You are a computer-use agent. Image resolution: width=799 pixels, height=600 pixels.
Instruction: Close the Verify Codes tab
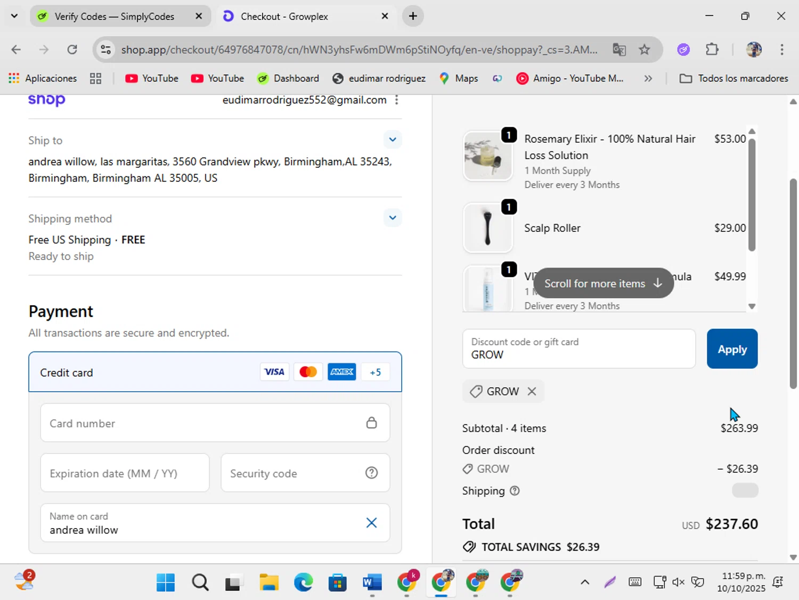click(199, 17)
